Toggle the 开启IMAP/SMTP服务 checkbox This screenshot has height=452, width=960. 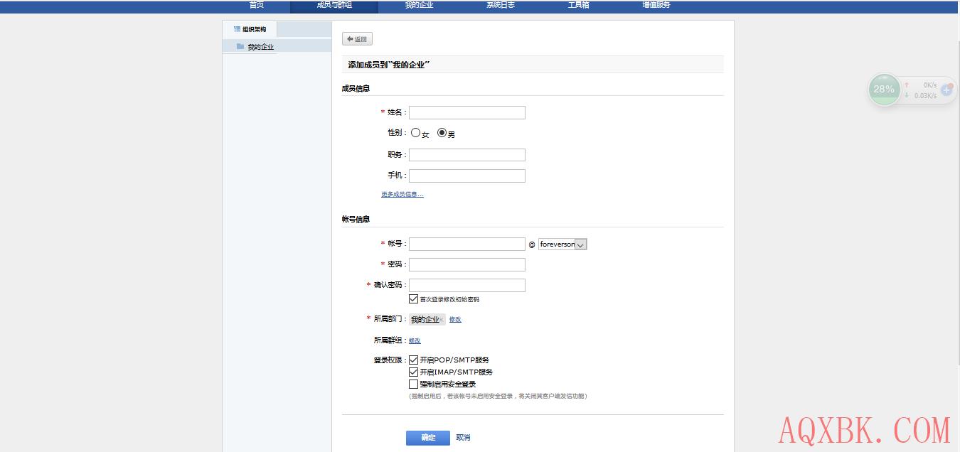tap(414, 372)
